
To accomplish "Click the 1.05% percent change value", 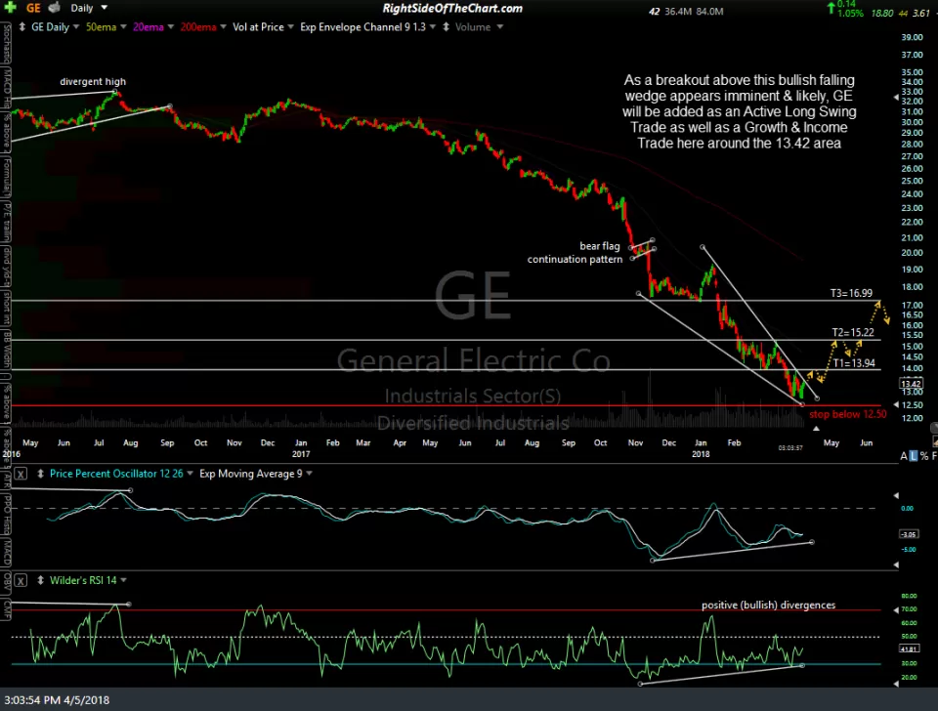I will (850, 13).
